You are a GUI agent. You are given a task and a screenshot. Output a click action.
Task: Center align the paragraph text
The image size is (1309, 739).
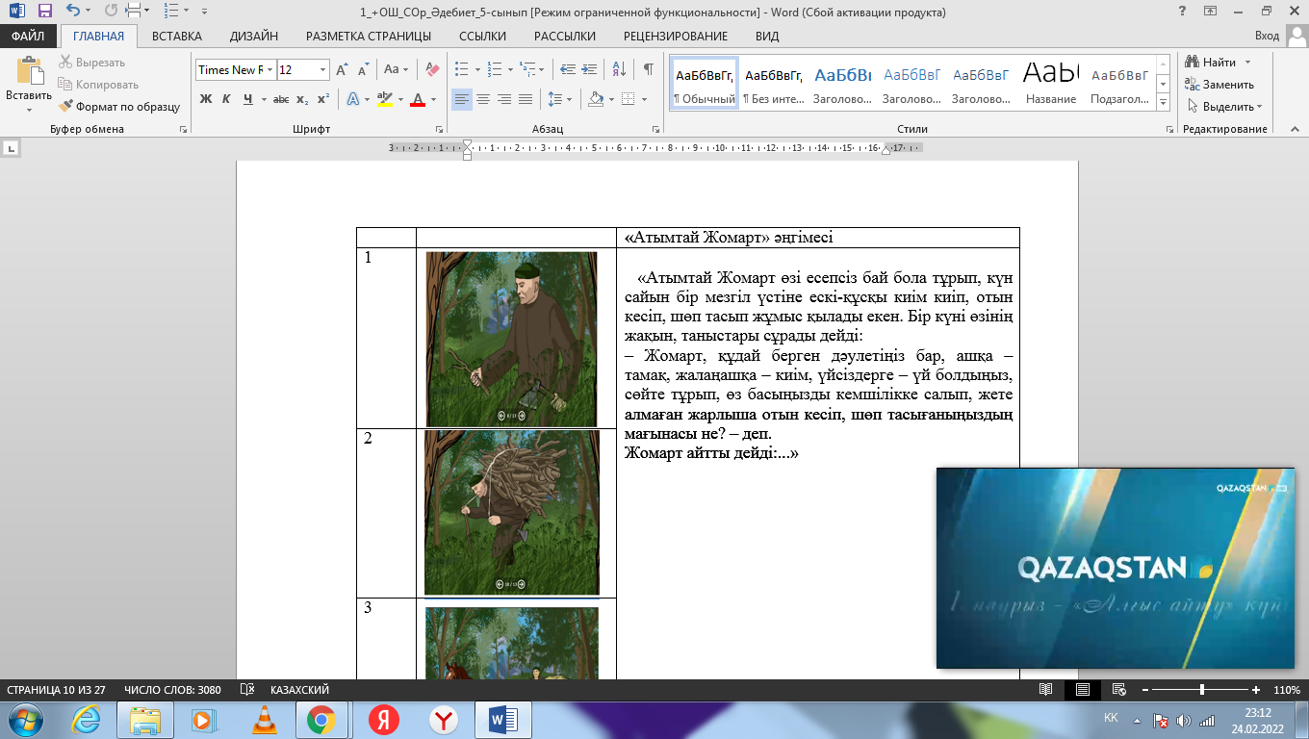tap(483, 99)
